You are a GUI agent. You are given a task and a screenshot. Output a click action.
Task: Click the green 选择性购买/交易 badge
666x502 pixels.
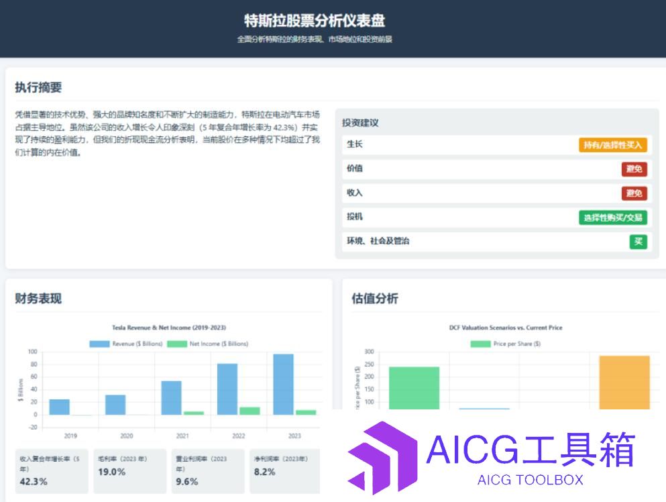click(x=612, y=217)
